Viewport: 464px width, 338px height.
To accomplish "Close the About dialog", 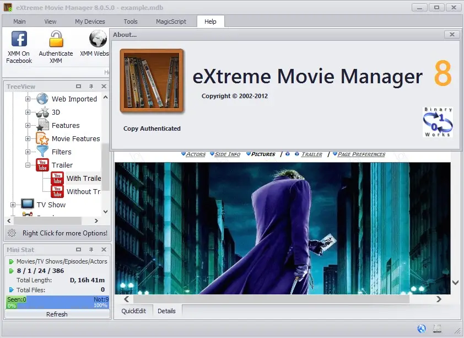I will click(452, 34).
